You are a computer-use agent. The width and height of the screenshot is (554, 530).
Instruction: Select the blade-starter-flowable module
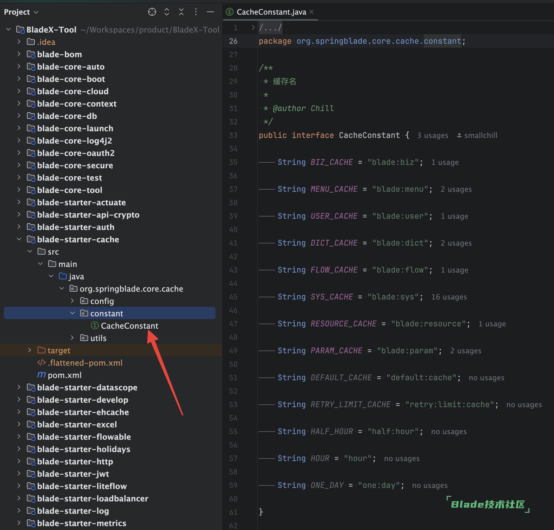(x=84, y=437)
